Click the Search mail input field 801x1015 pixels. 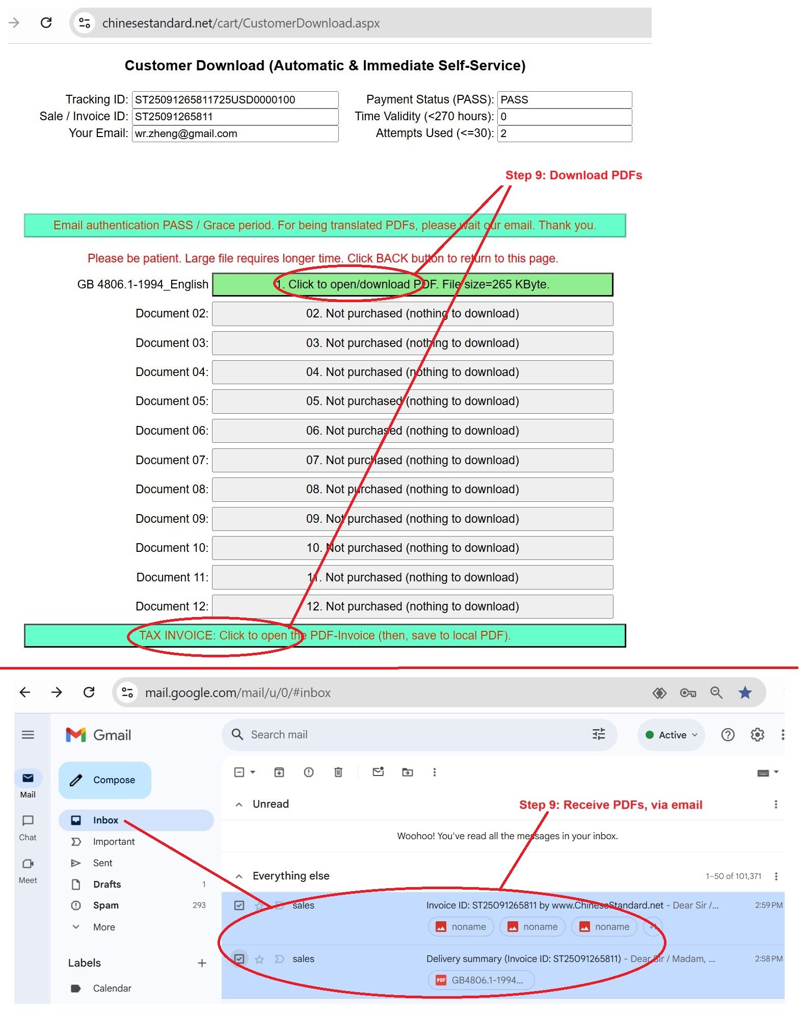click(x=408, y=734)
